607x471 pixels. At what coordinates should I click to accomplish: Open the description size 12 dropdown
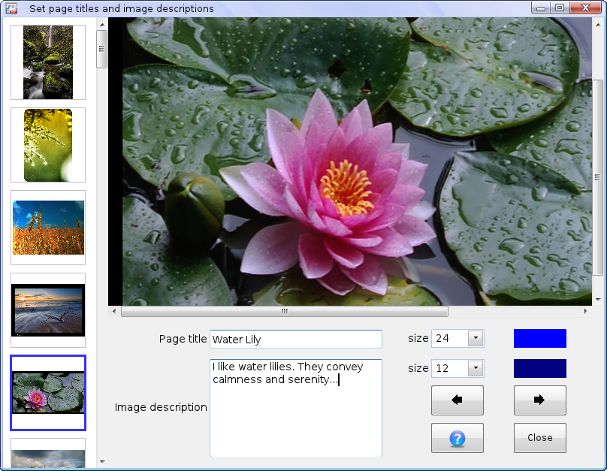coord(476,368)
